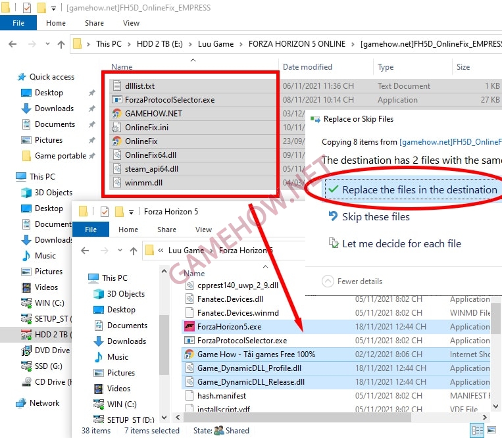Open Share tab in Forza Horizon 5 window
This screenshot has height=438, width=502.
click(x=166, y=230)
